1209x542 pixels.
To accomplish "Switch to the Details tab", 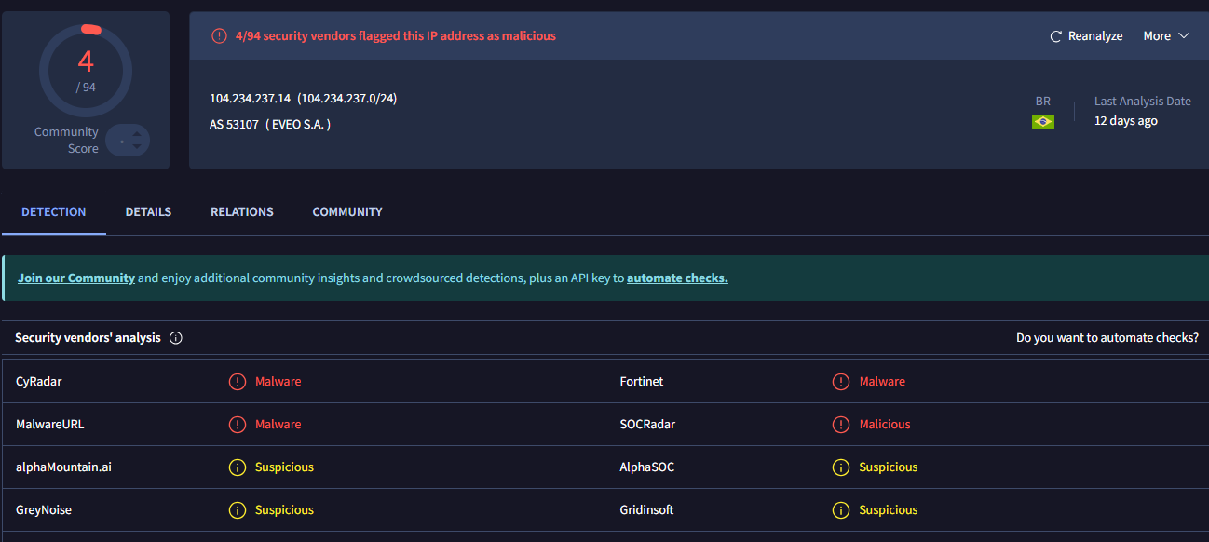I will (148, 212).
